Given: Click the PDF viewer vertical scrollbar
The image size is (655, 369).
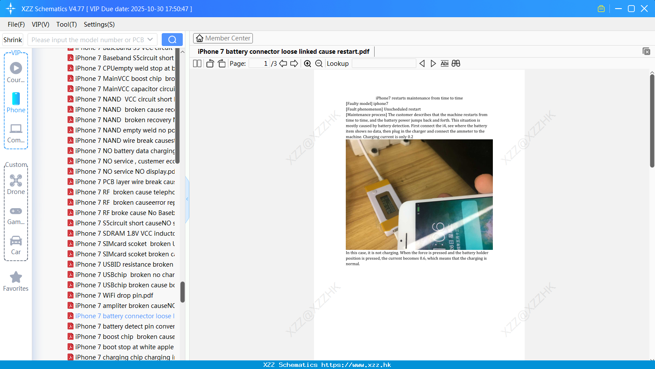Looking at the screenshot, I should 652,120.
